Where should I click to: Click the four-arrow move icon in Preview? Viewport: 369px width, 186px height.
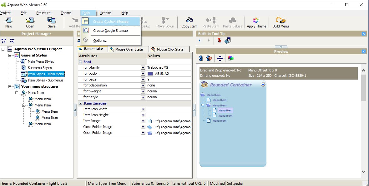[x=220, y=58]
